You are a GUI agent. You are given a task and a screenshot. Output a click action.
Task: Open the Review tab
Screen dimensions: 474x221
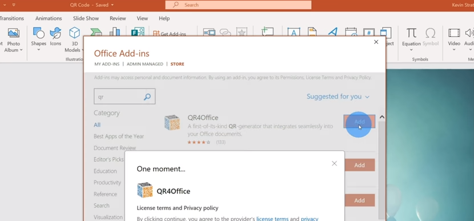[118, 18]
